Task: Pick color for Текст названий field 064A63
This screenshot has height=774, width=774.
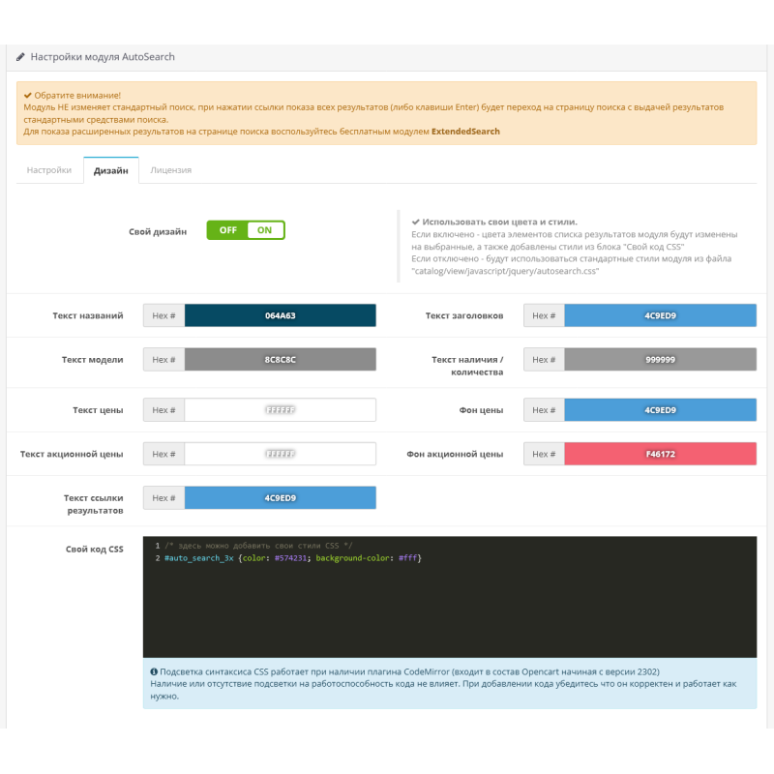Action: point(280,315)
